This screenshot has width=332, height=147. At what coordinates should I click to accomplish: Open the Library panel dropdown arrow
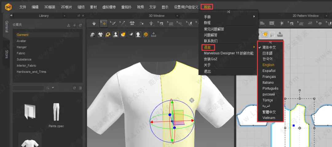point(64,16)
